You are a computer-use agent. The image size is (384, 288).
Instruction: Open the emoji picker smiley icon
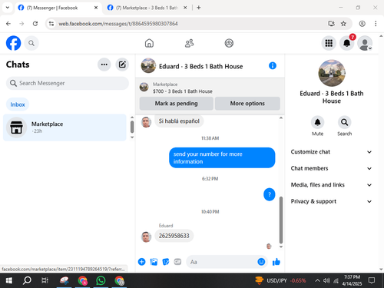261,262
